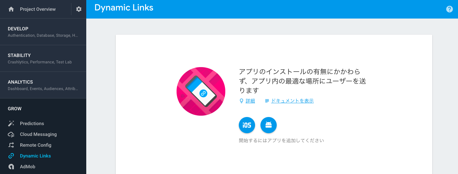The width and height of the screenshot is (458, 174).
Task: Click the AdMob logo icon
Action: pos(11,167)
